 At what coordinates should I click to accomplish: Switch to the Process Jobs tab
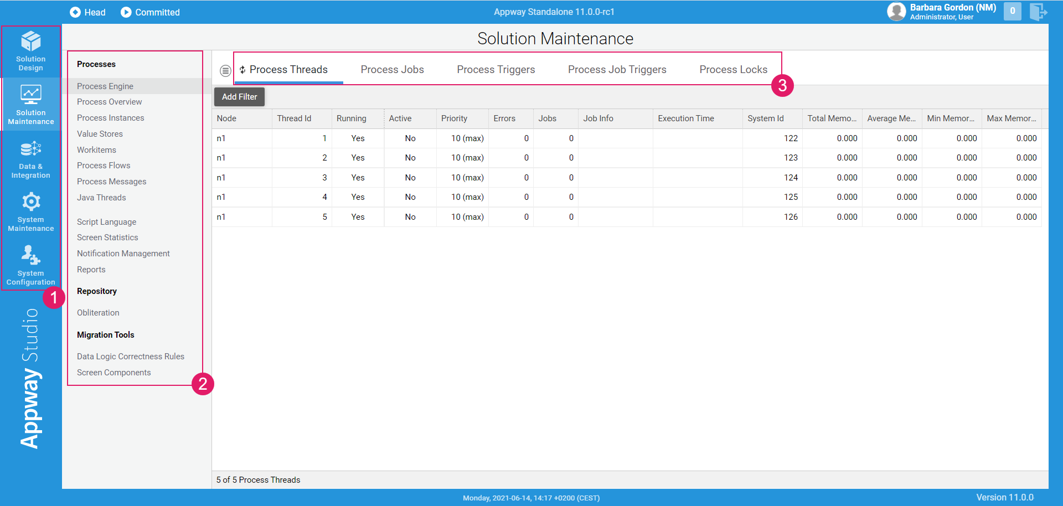click(392, 70)
